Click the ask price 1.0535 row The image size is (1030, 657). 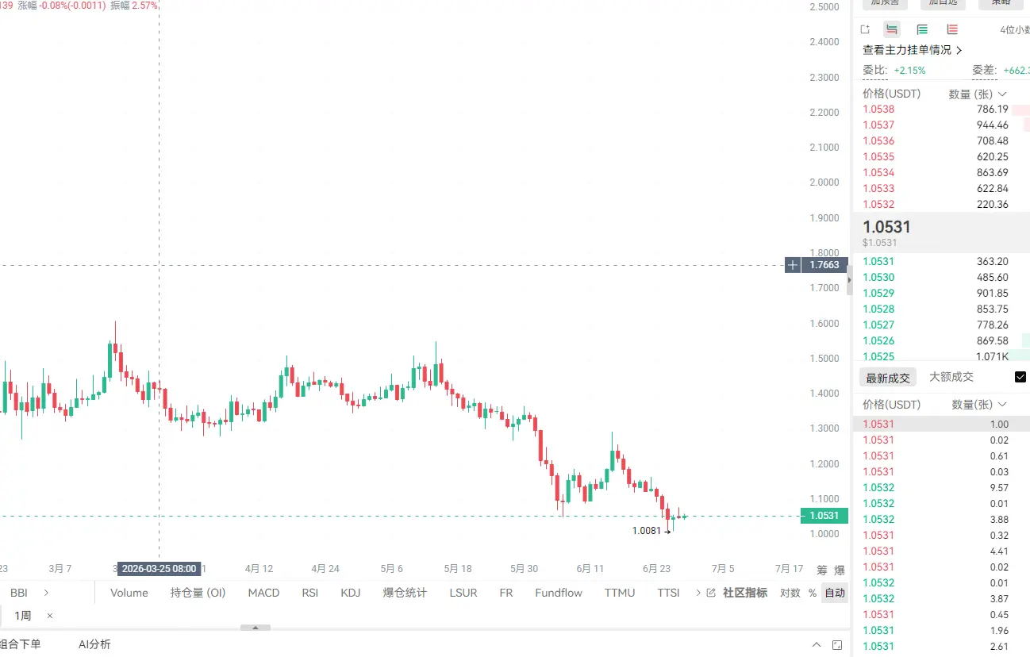click(x=940, y=157)
